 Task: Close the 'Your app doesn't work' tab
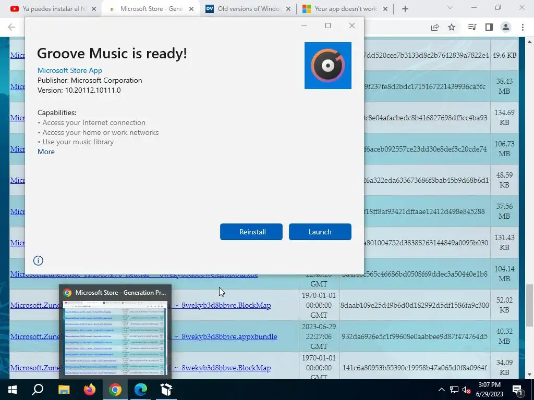(385, 9)
